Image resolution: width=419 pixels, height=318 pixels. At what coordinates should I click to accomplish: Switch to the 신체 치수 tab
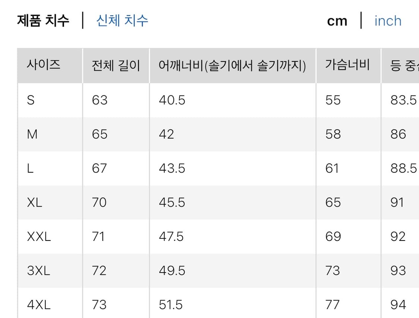pos(122,20)
